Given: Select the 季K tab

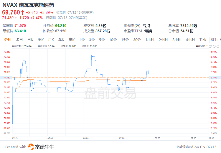Looking at the screenshot, I should [61, 40].
